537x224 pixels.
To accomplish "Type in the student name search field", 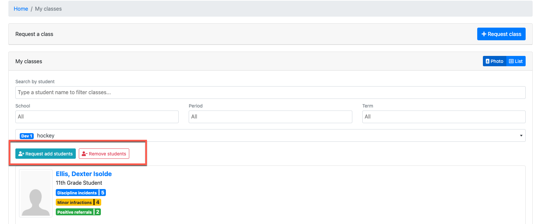I will [270, 93].
